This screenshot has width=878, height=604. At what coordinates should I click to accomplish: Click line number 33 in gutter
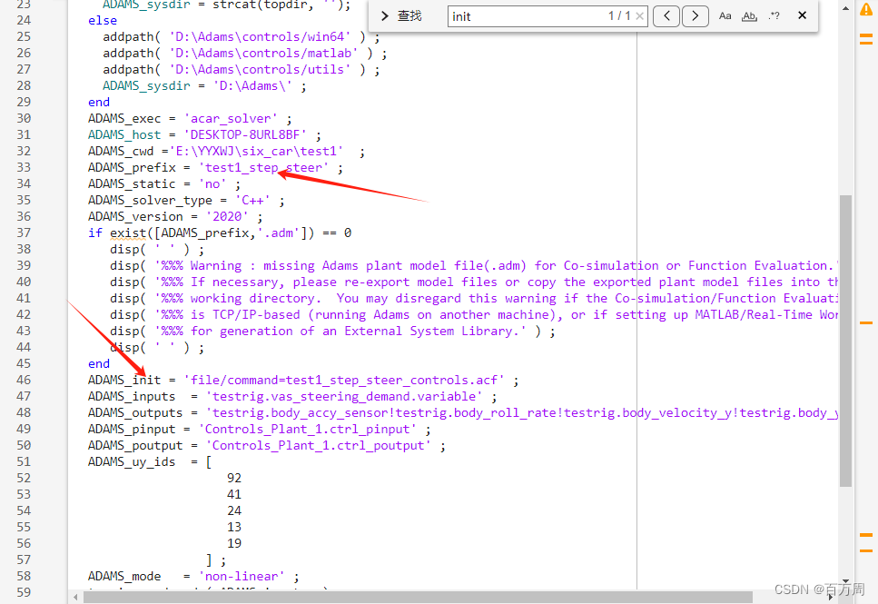point(24,167)
